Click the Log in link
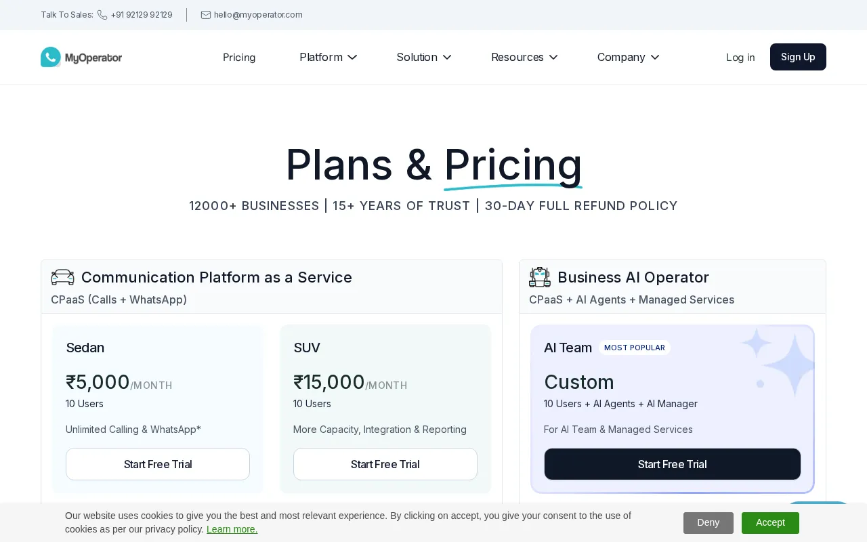The width and height of the screenshot is (867, 542). (740, 58)
